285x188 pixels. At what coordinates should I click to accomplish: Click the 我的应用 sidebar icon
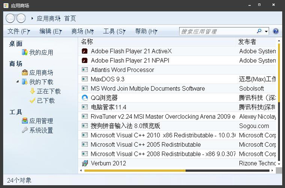pyautogui.click(x=25, y=52)
